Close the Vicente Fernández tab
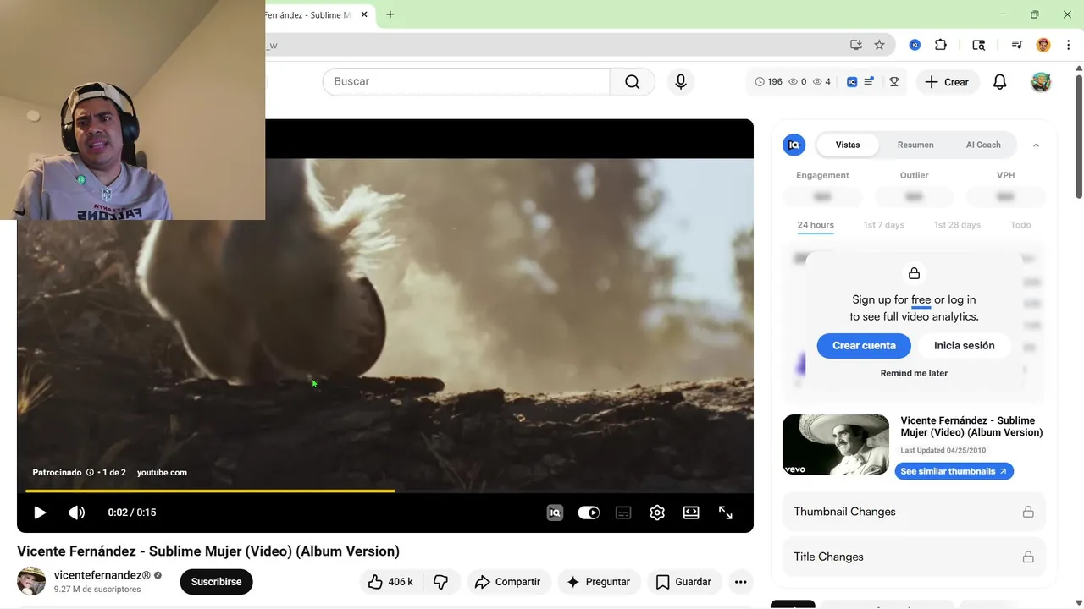The width and height of the screenshot is (1084, 609). pyautogui.click(x=365, y=14)
